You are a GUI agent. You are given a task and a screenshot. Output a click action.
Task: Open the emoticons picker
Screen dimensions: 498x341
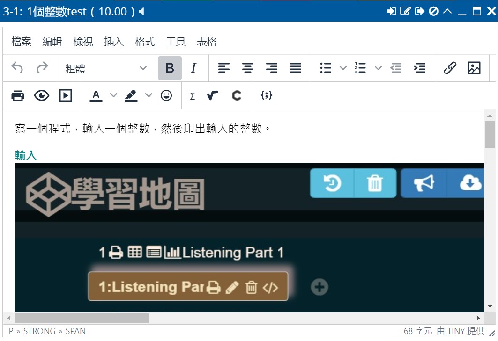click(166, 95)
